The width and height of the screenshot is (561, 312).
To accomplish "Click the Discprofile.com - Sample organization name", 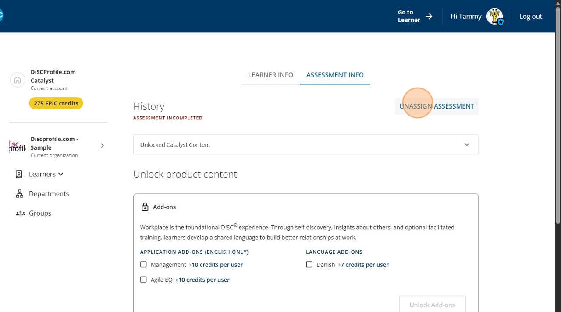I will click(54, 143).
